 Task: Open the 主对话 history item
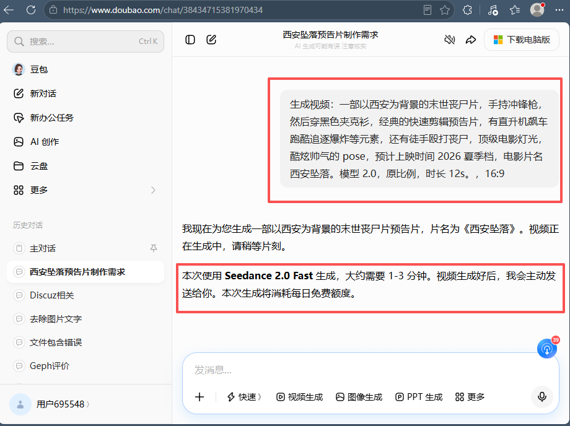85,248
